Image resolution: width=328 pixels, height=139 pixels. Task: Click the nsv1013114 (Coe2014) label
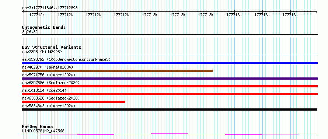point(44,90)
